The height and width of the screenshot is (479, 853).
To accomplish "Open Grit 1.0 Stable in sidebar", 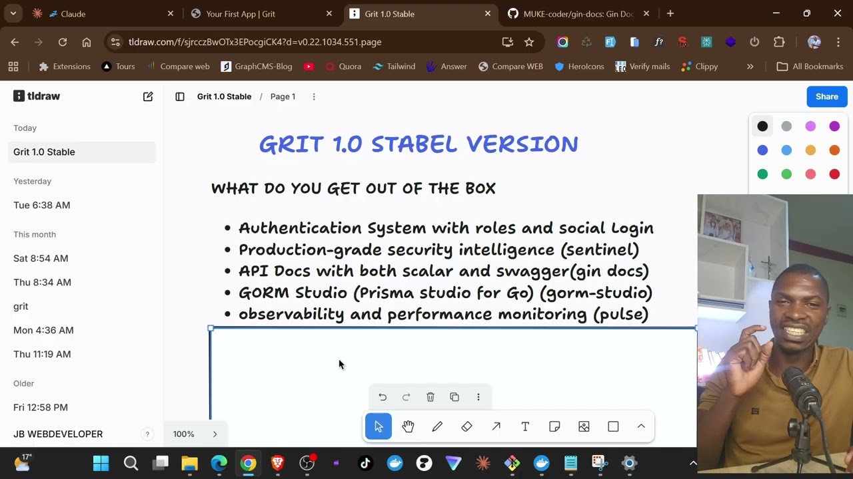I will point(81,152).
